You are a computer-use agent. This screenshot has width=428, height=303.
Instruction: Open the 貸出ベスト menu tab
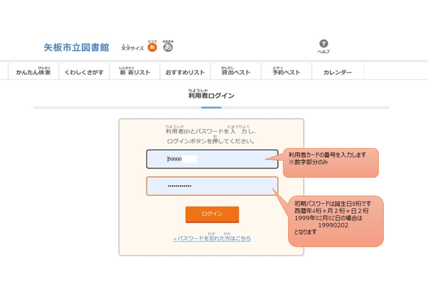click(236, 71)
